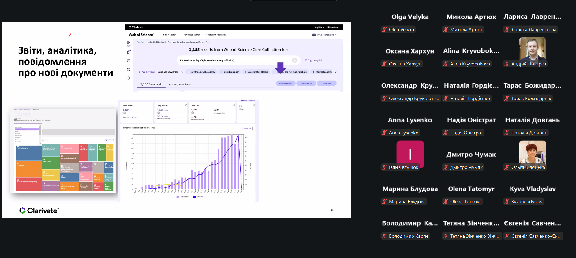Click the info icon beside Citing Articles
The image size is (576, 258).
coord(186,105)
